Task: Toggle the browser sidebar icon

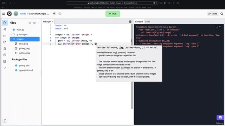Action: coord(4,3)
